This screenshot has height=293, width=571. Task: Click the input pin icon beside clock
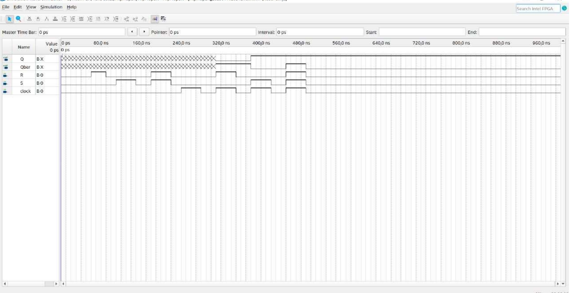point(5,91)
